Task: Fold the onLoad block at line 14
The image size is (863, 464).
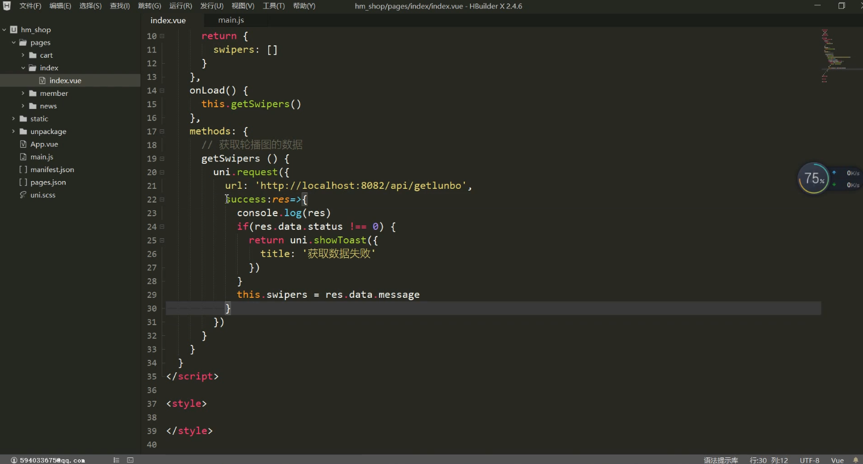Action: coord(162,91)
